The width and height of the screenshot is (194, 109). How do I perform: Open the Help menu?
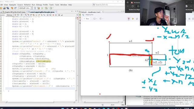point(70,5)
